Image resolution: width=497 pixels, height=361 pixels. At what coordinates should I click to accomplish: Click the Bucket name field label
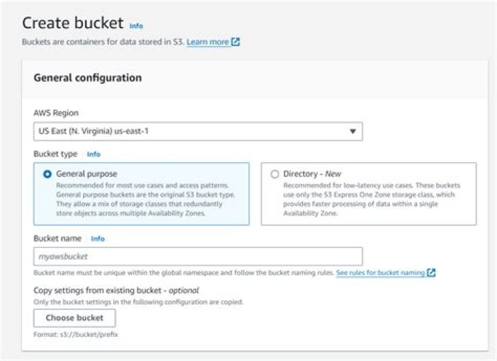point(57,238)
